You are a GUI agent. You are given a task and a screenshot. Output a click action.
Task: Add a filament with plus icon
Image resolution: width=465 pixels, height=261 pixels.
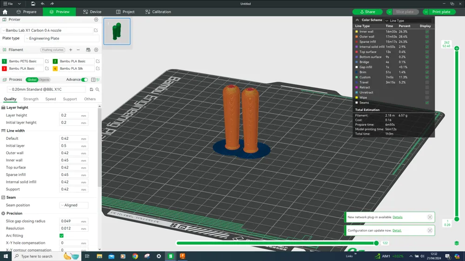(x=71, y=50)
